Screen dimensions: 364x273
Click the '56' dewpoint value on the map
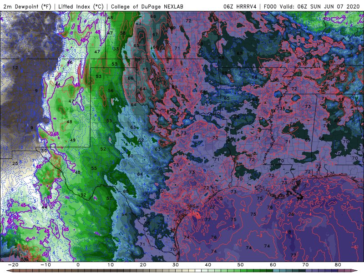tap(111, 91)
